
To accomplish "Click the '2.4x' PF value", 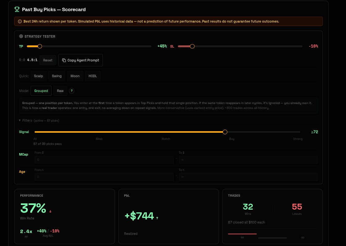I will tap(26, 231).
